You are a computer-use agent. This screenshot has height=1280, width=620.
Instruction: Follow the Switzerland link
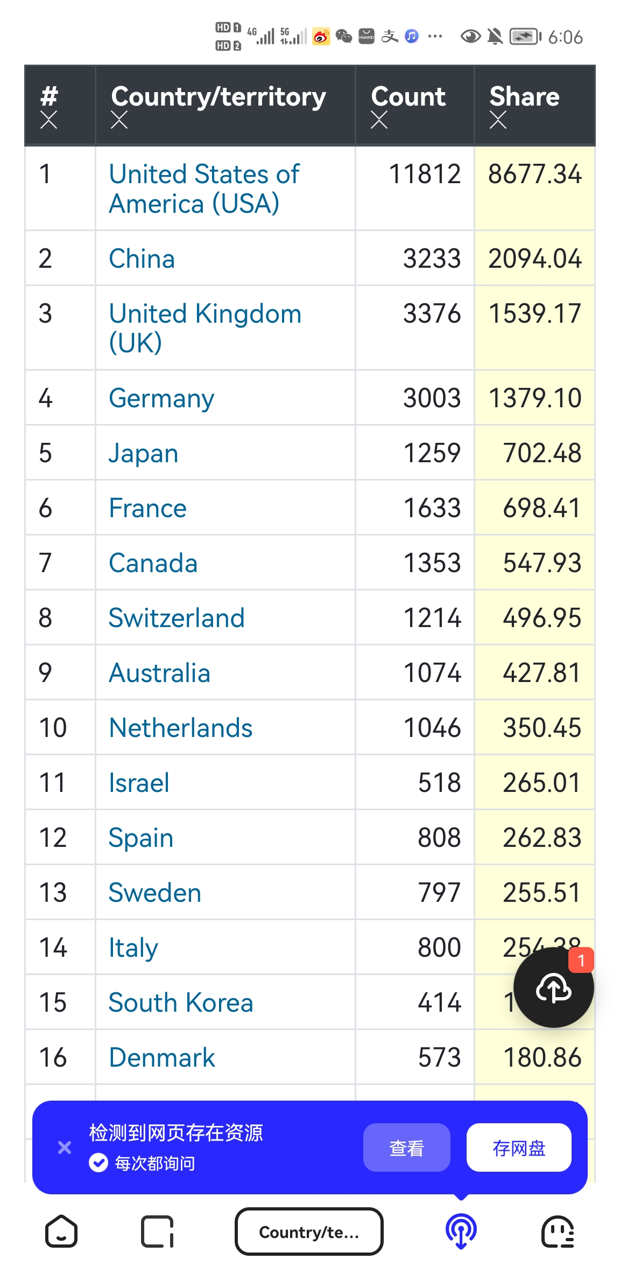(x=177, y=618)
